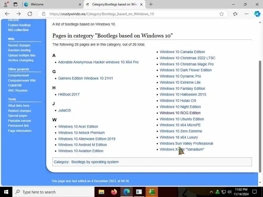Click the scrollbar down arrow
Image resolution: width=263 pixels, height=197 pixels.
(x=260, y=183)
